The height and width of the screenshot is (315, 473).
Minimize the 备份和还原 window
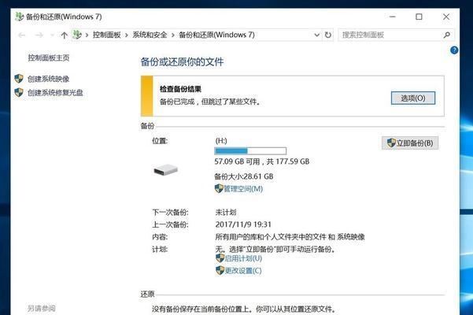coord(393,17)
